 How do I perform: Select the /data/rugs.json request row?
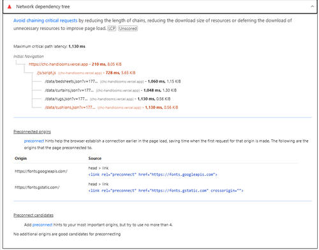[x=107, y=99]
